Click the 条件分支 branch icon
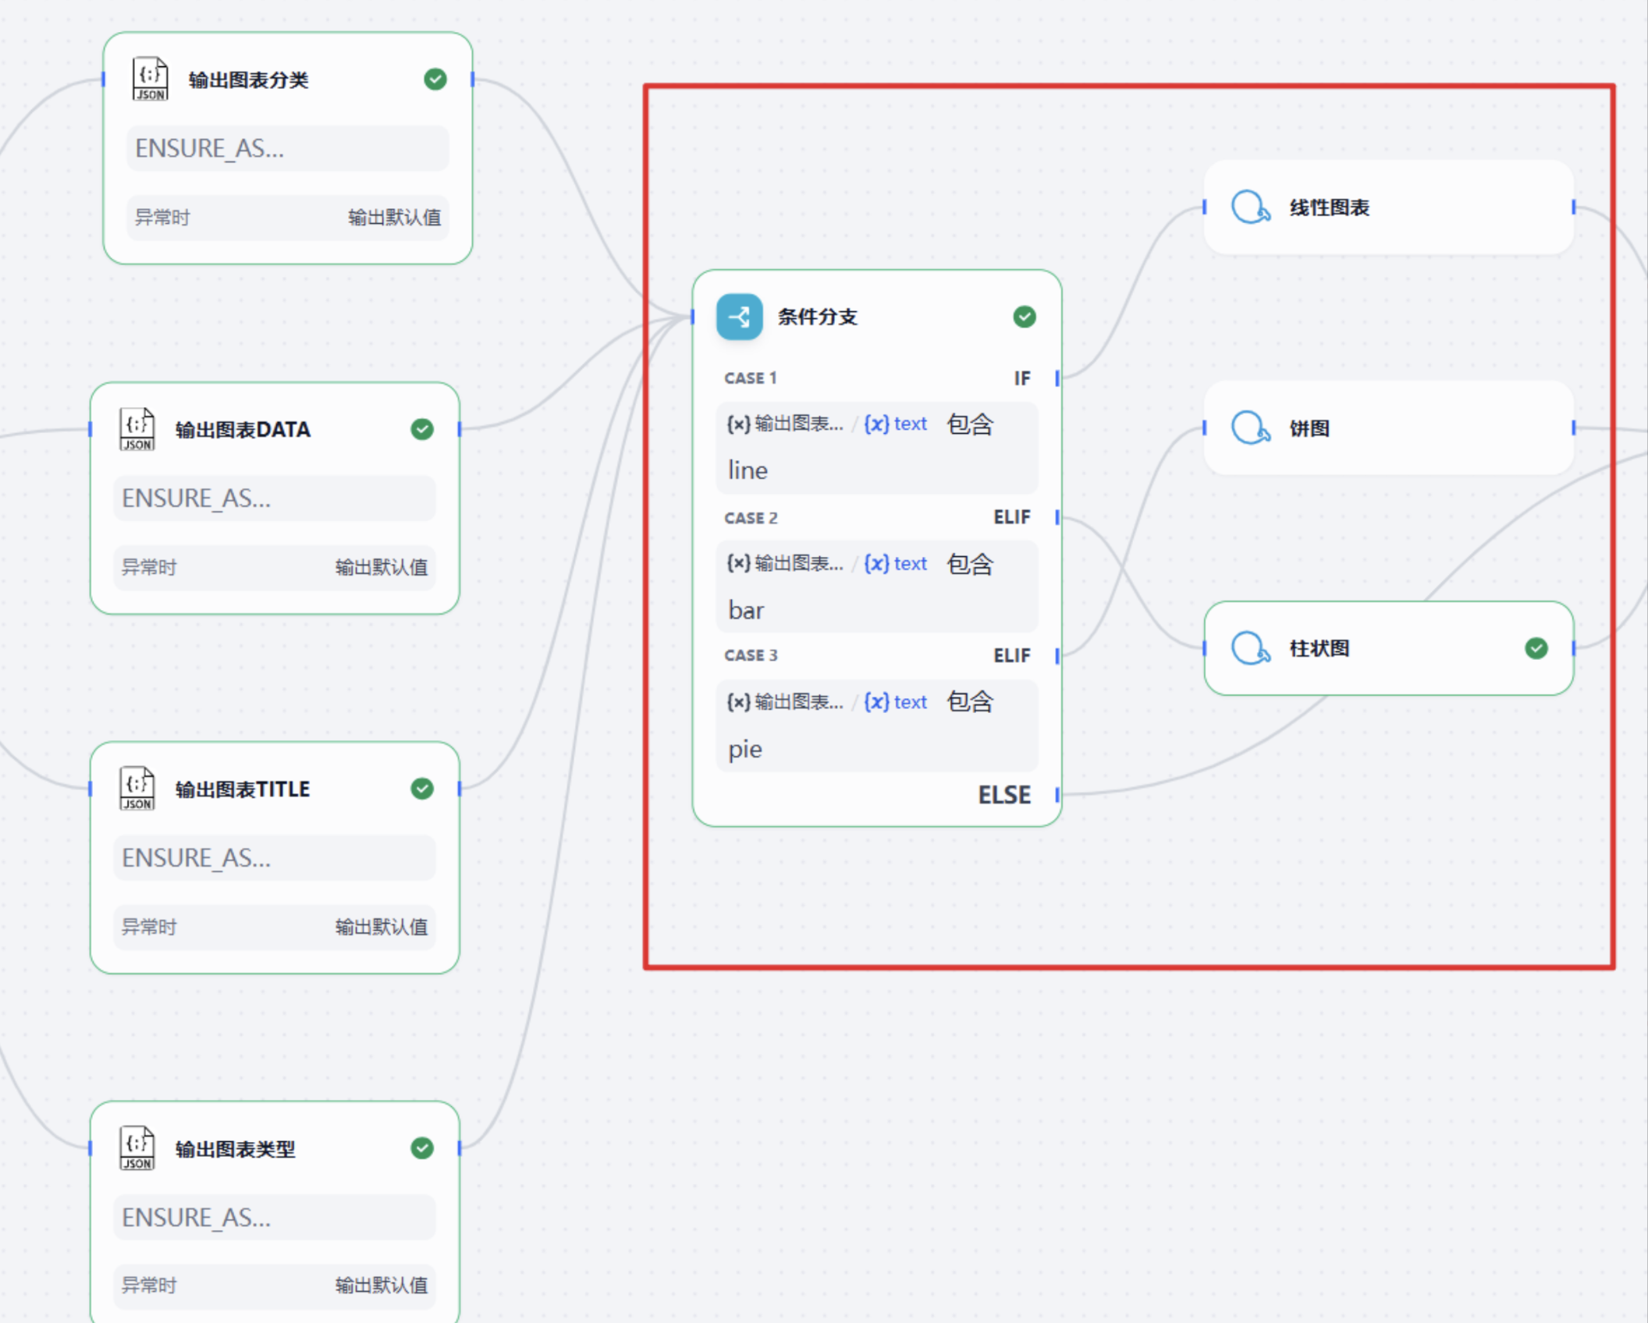The height and width of the screenshot is (1323, 1648). pos(739,316)
